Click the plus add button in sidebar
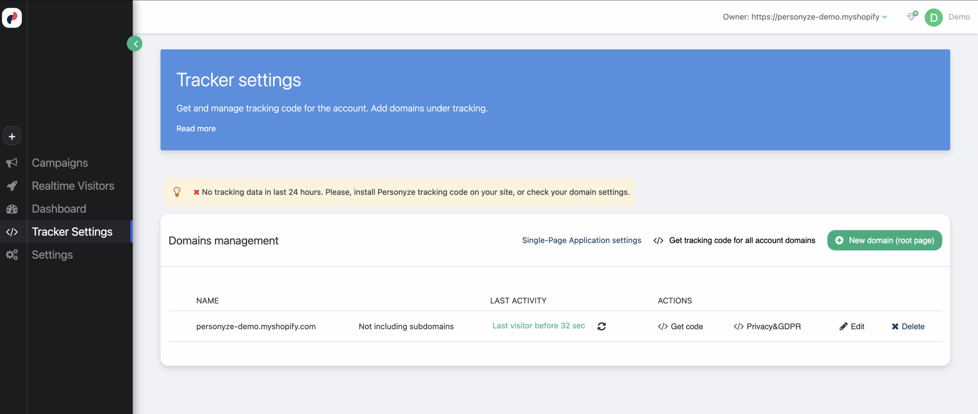Screen dimensions: 978x414 coord(12,136)
